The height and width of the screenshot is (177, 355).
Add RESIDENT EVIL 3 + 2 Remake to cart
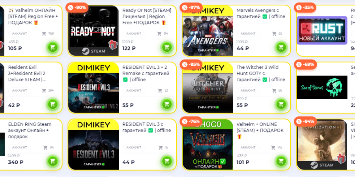[167, 104]
